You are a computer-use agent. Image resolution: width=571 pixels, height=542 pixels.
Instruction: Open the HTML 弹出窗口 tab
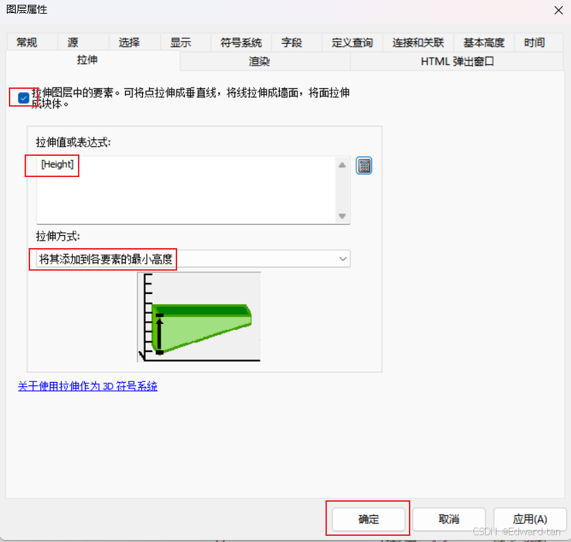tap(457, 61)
